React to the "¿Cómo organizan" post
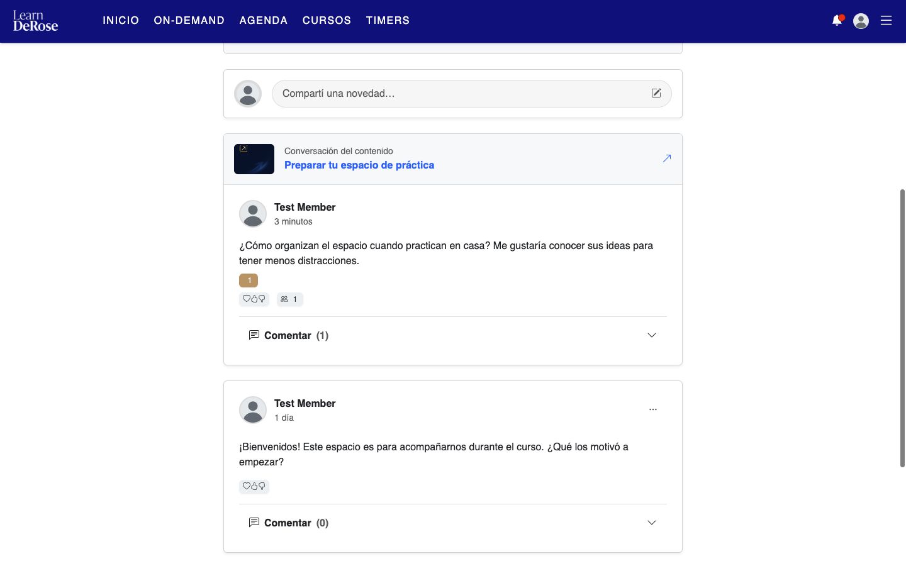 (x=254, y=299)
